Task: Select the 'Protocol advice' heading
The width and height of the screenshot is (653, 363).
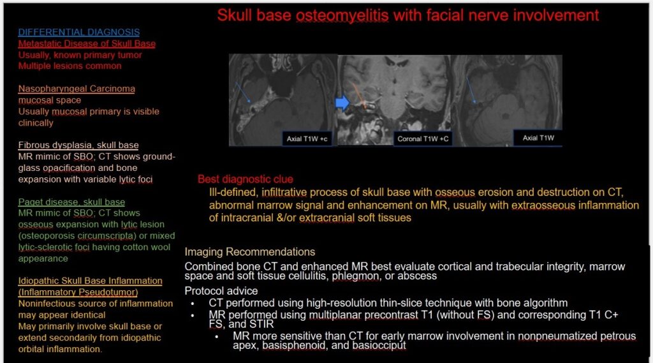Action: point(221,291)
